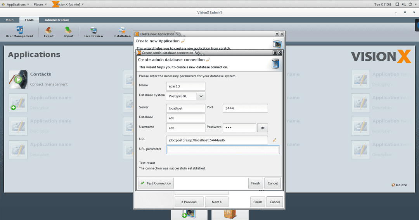Open the Applications system menu
This screenshot has width=419, height=220.
[x=16, y=4]
